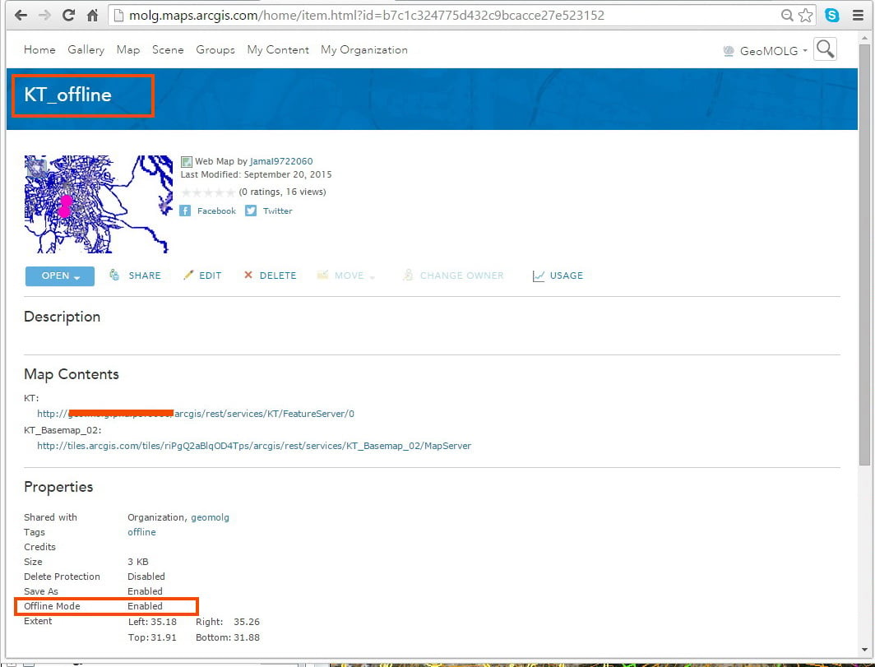Share item on Facebook icon

(185, 211)
